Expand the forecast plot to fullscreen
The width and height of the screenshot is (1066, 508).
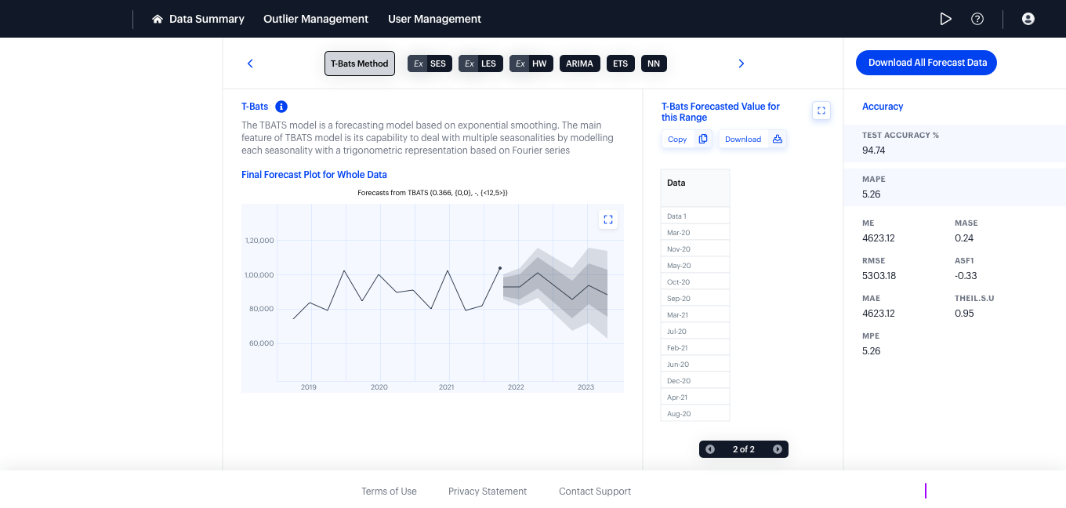[x=608, y=220]
